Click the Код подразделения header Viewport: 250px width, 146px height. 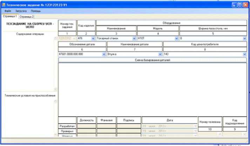[x=235, y=122]
